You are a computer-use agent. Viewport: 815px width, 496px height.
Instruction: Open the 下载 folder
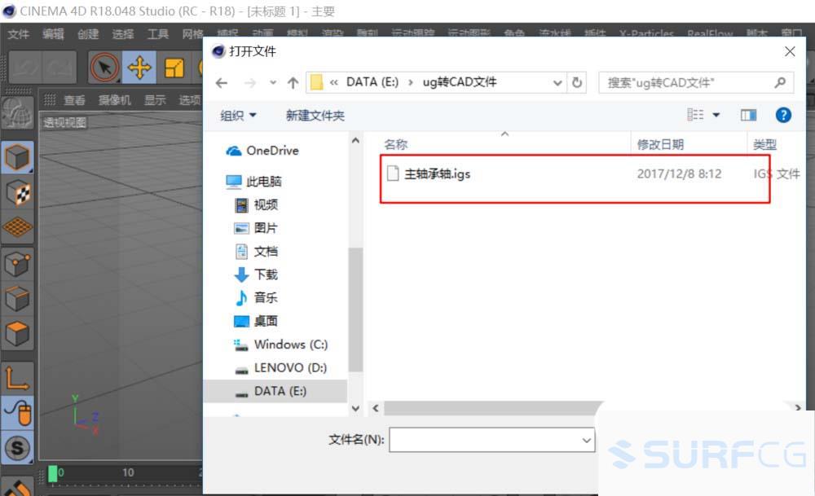(x=257, y=274)
